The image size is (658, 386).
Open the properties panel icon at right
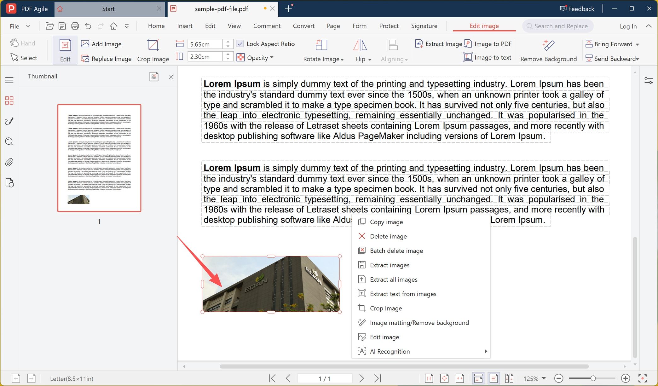point(649,81)
